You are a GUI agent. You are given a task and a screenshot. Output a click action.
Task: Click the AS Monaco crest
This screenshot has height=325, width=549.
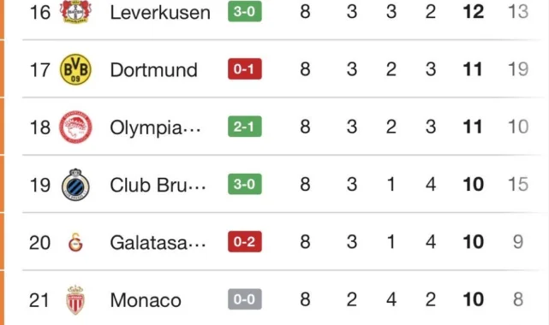click(75, 300)
